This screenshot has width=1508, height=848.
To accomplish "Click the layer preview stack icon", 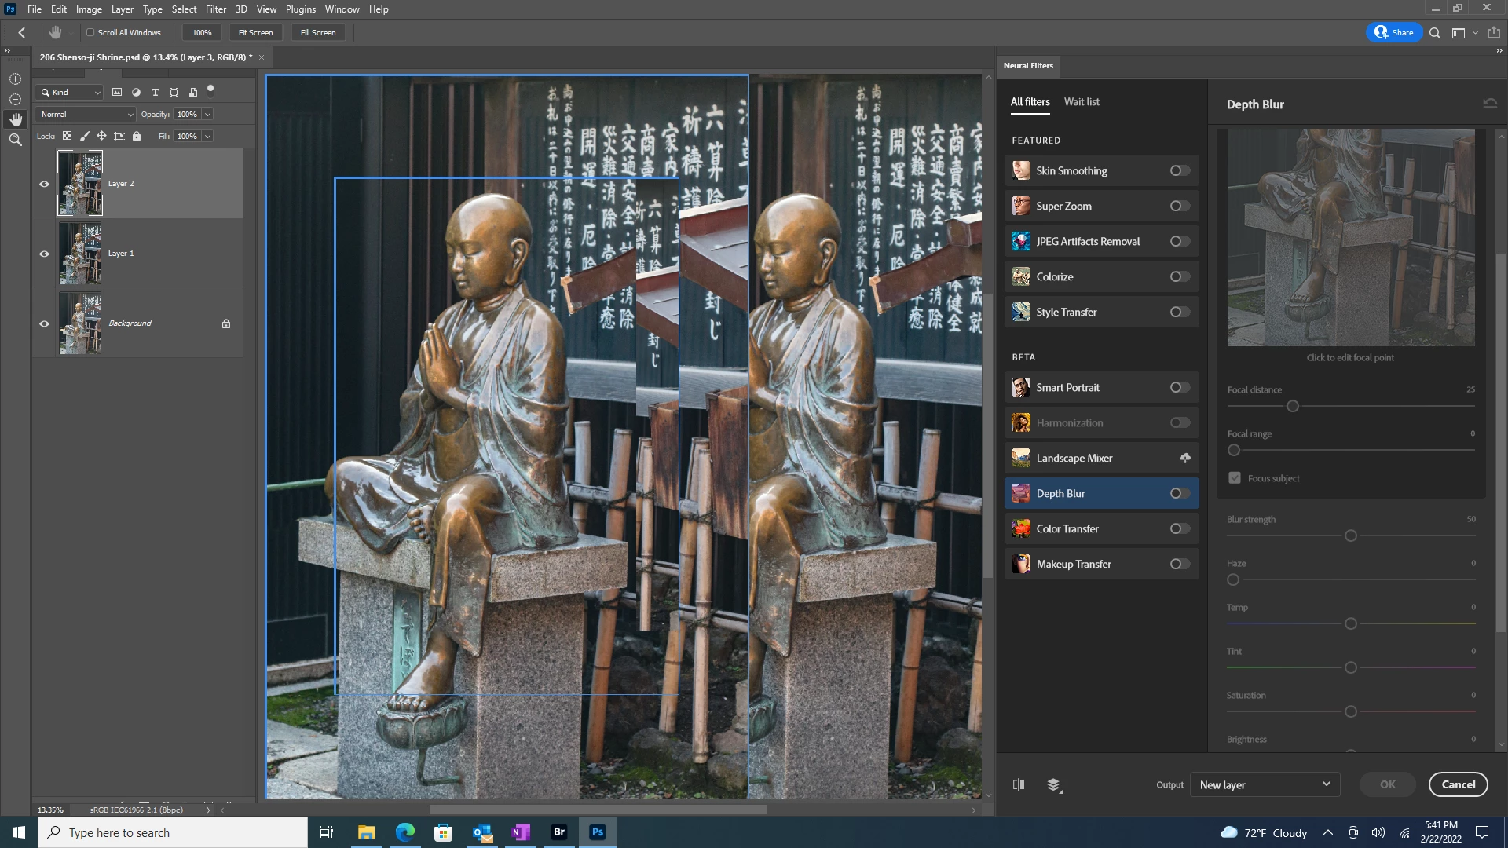I will [x=1054, y=784].
